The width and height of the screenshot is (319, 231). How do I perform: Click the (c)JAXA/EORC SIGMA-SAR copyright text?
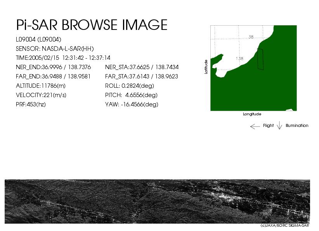coord(285,226)
